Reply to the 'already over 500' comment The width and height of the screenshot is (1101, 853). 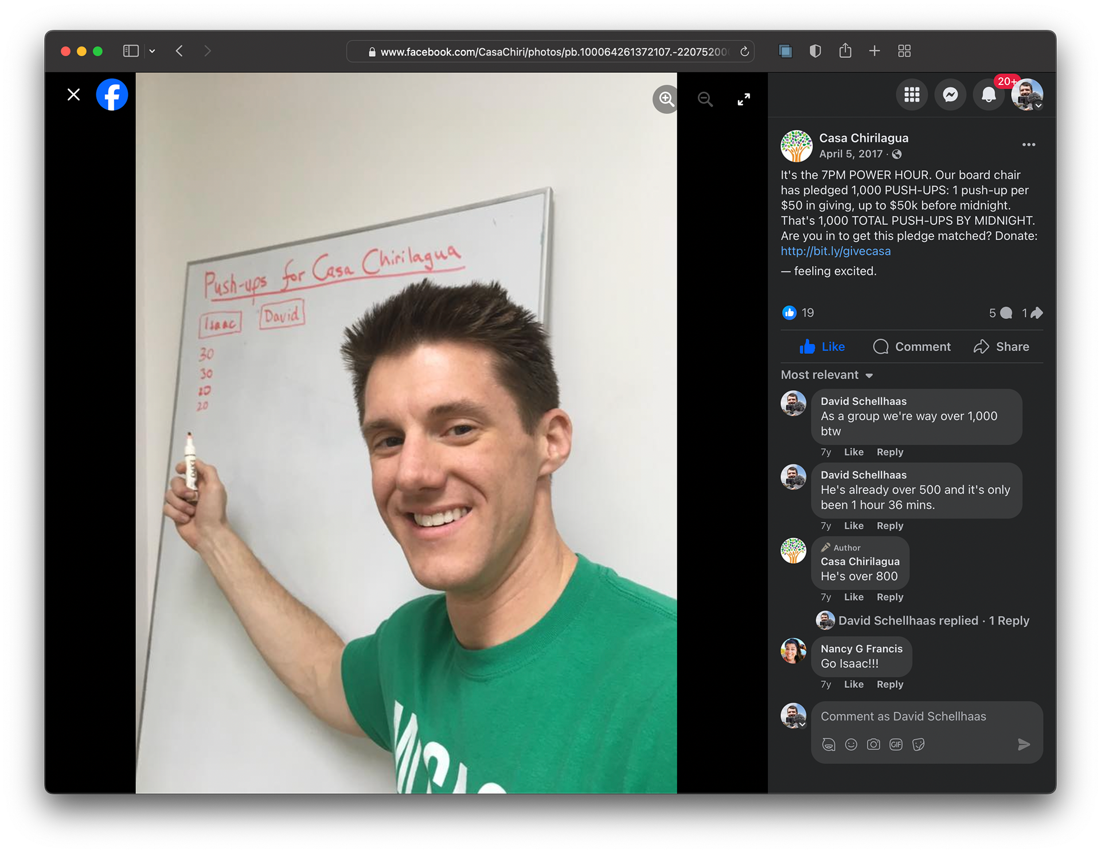(x=889, y=526)
